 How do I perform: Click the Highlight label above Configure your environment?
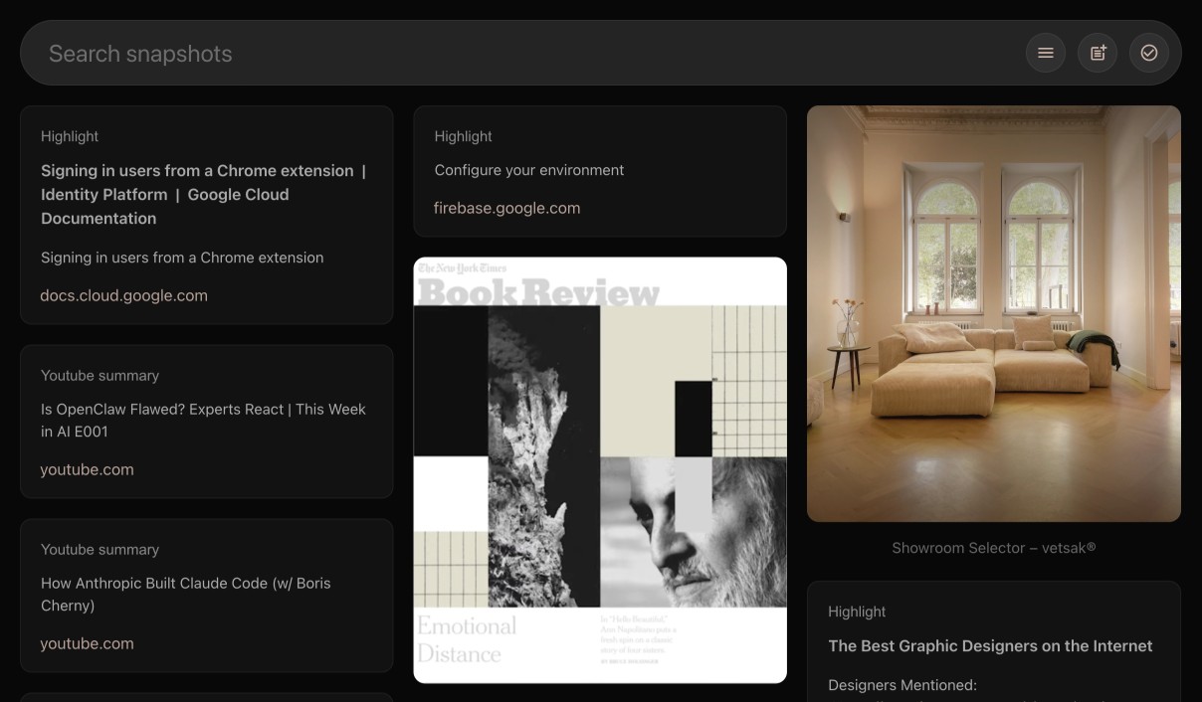coord(463,136)
